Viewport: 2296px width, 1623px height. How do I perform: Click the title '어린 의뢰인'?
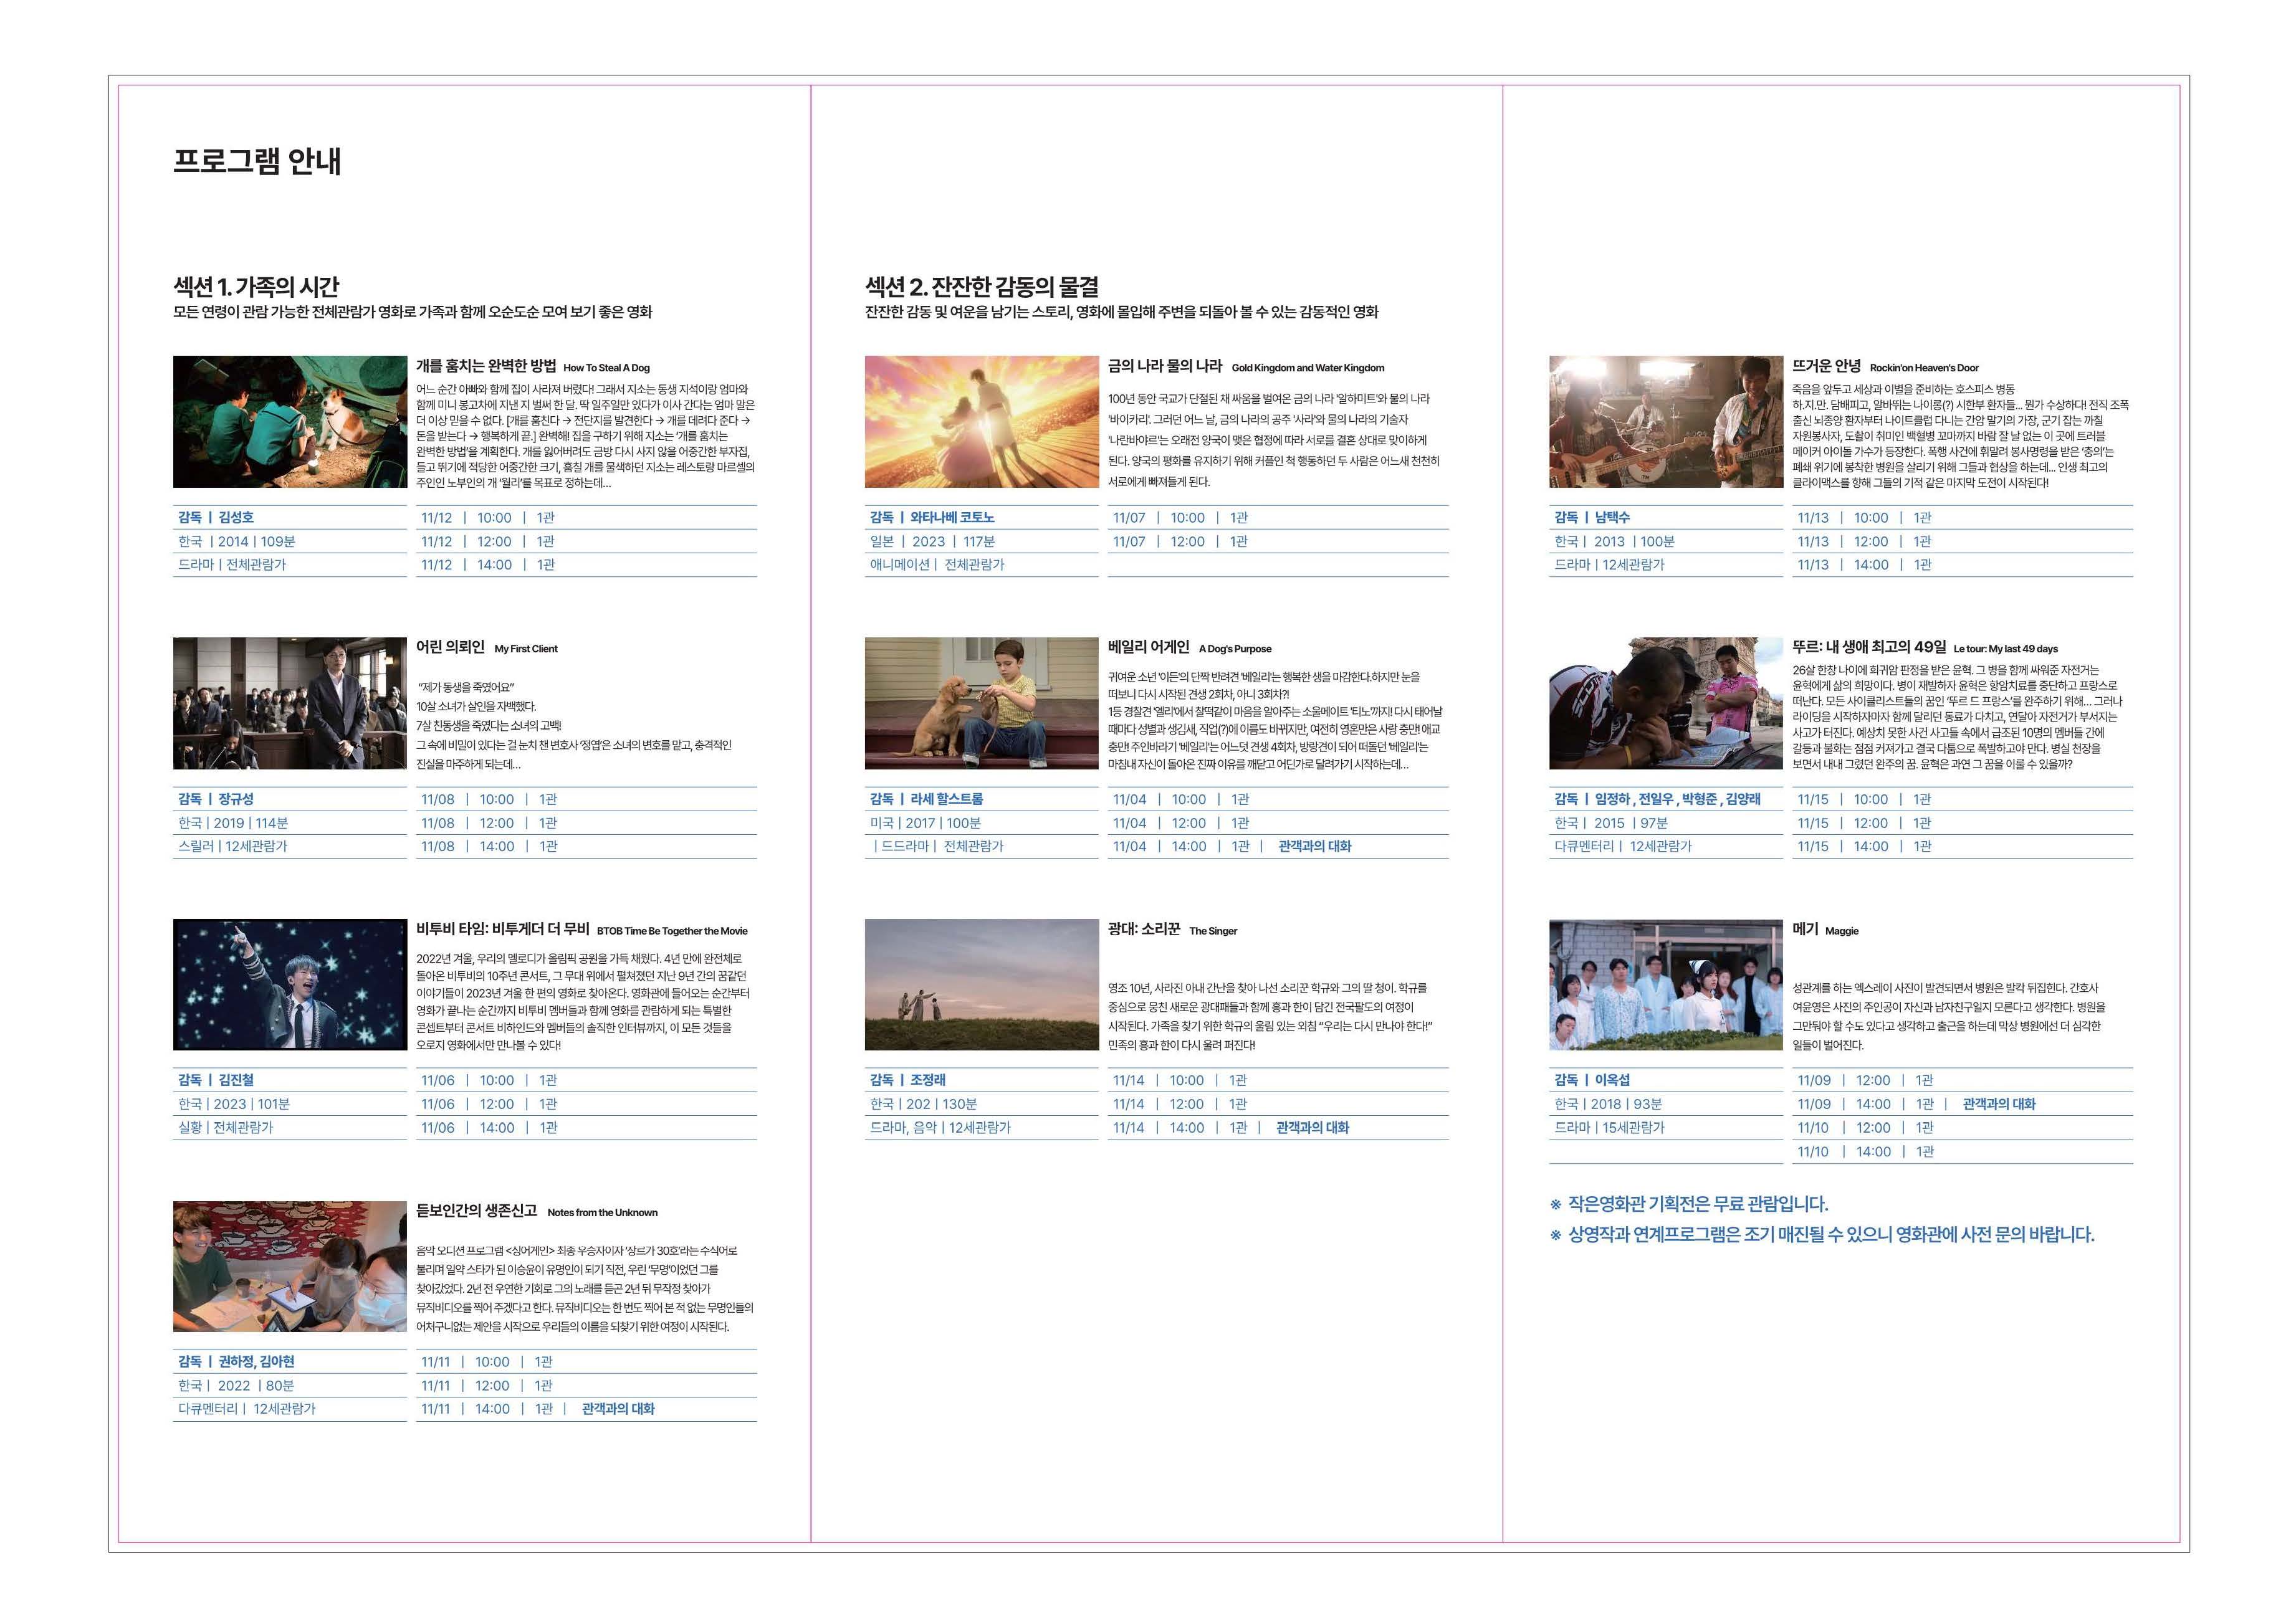(x=450, y=647)
